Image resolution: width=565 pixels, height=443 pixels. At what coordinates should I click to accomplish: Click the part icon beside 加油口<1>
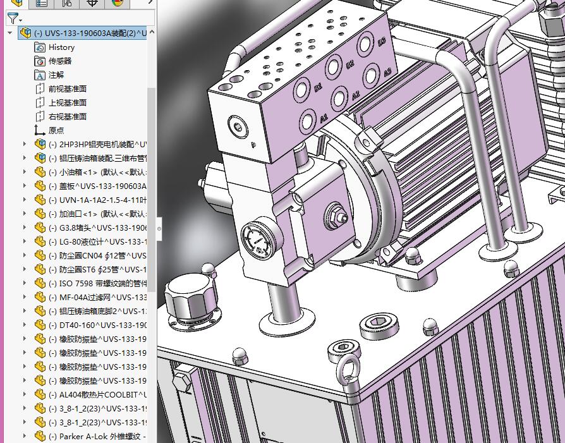[40, 214]
